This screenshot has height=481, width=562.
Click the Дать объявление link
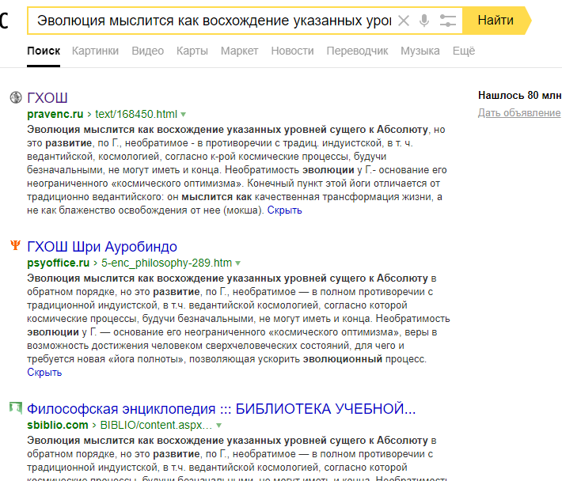pyautogui.click(x=519, y=113)
